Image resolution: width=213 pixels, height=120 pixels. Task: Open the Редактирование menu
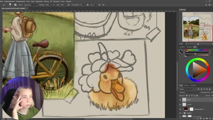10,1
